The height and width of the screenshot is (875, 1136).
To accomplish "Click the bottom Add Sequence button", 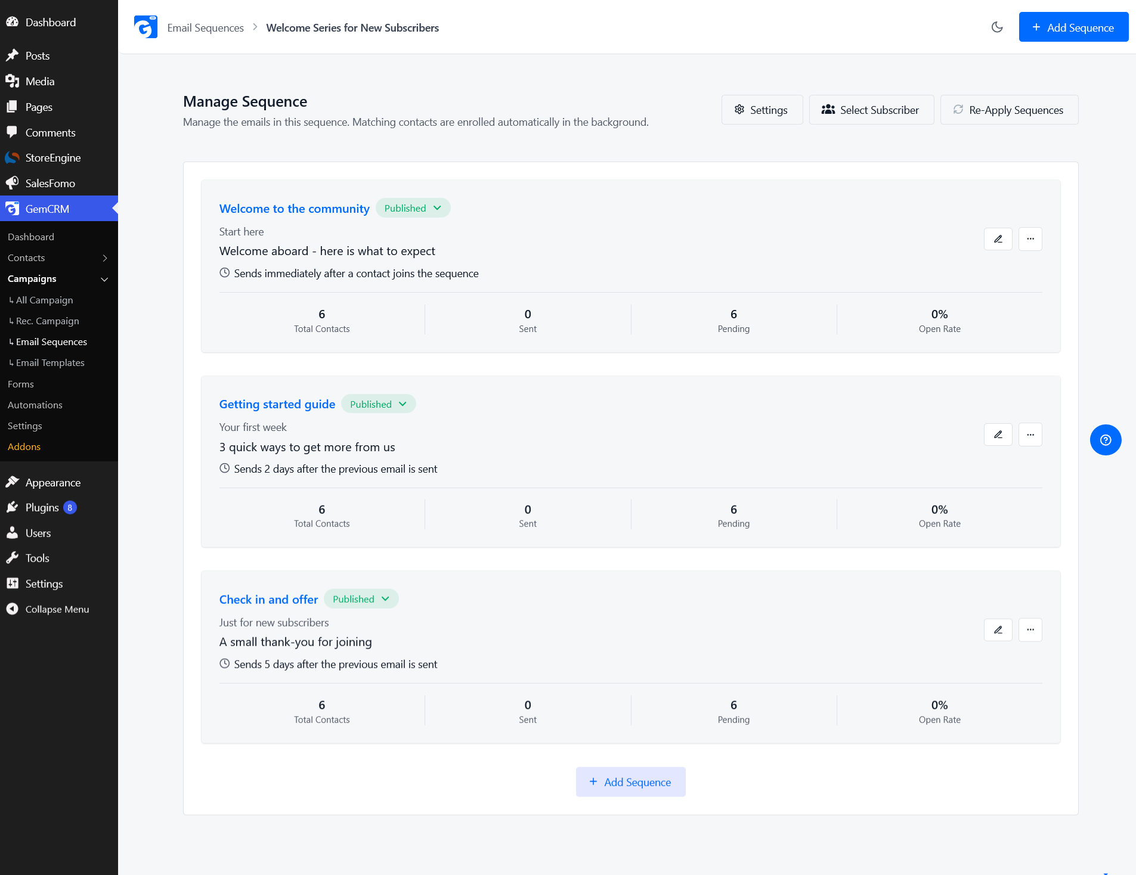I will [630, 782].
